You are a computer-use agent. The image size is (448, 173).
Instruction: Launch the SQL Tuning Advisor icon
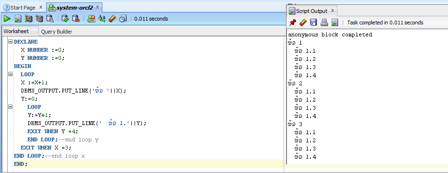coord(50,19)
